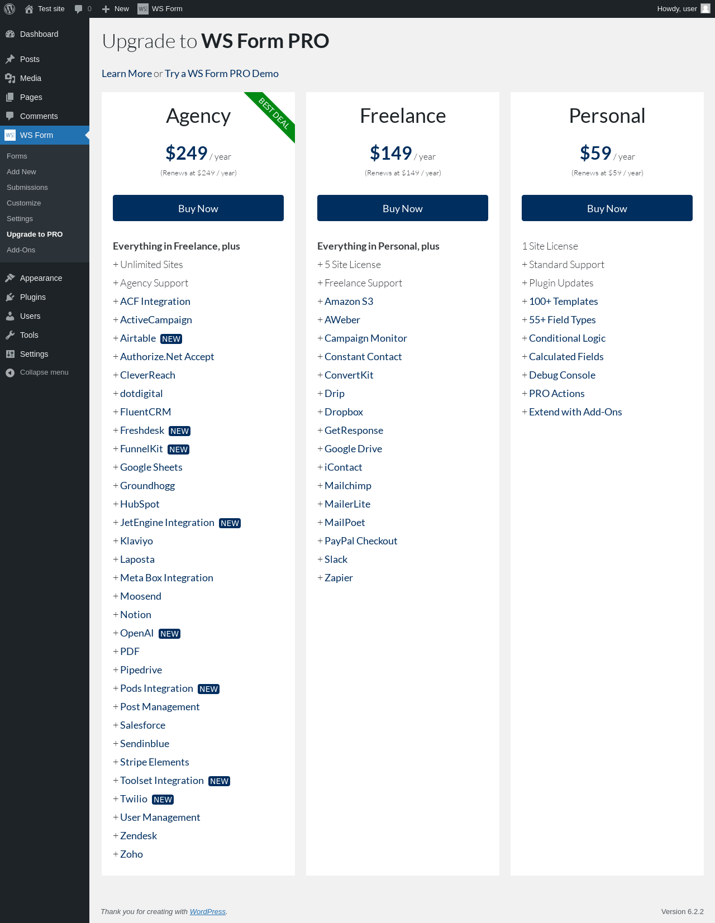Image resolution: width=715 pixels, height=923 pixels.
Task: Select Add New in WS Form submenu
Action: tap(21, 172)
